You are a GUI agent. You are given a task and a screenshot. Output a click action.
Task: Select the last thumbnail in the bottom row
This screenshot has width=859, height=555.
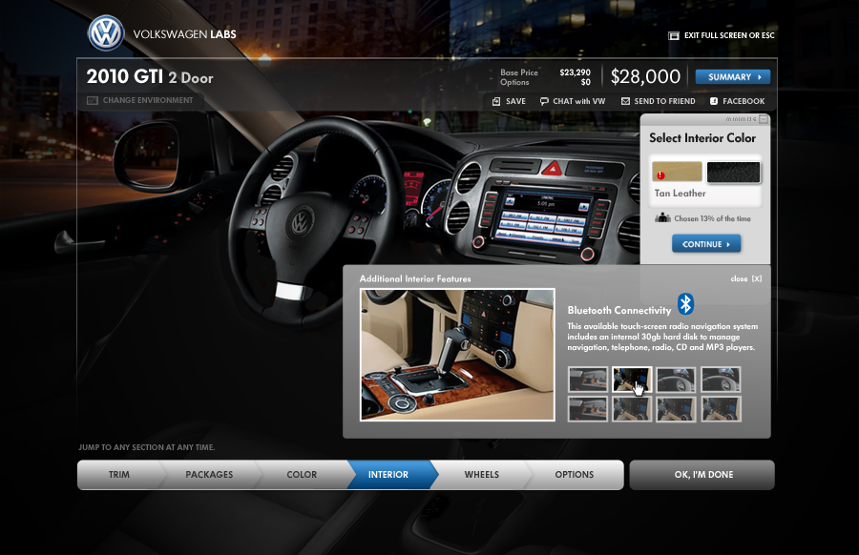pyautogui.click(x=721, y=409)
